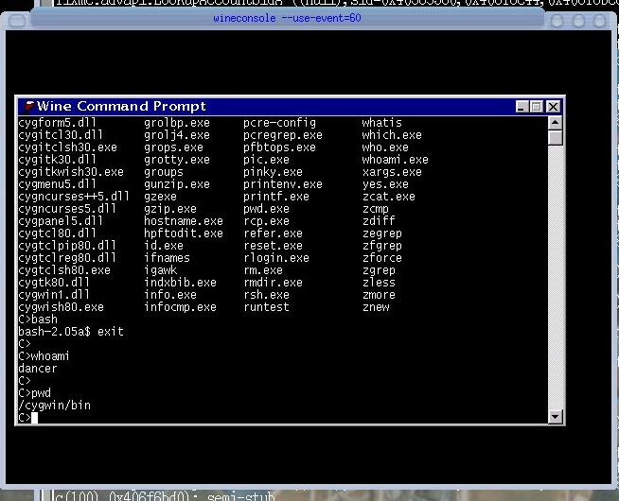
Task: Click on grotty.exe filename
Action: tap(177, 160)
